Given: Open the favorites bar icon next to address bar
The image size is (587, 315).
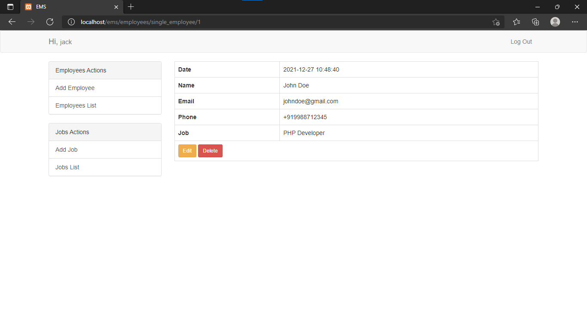Looking at the screenshot, I should 516,22.
